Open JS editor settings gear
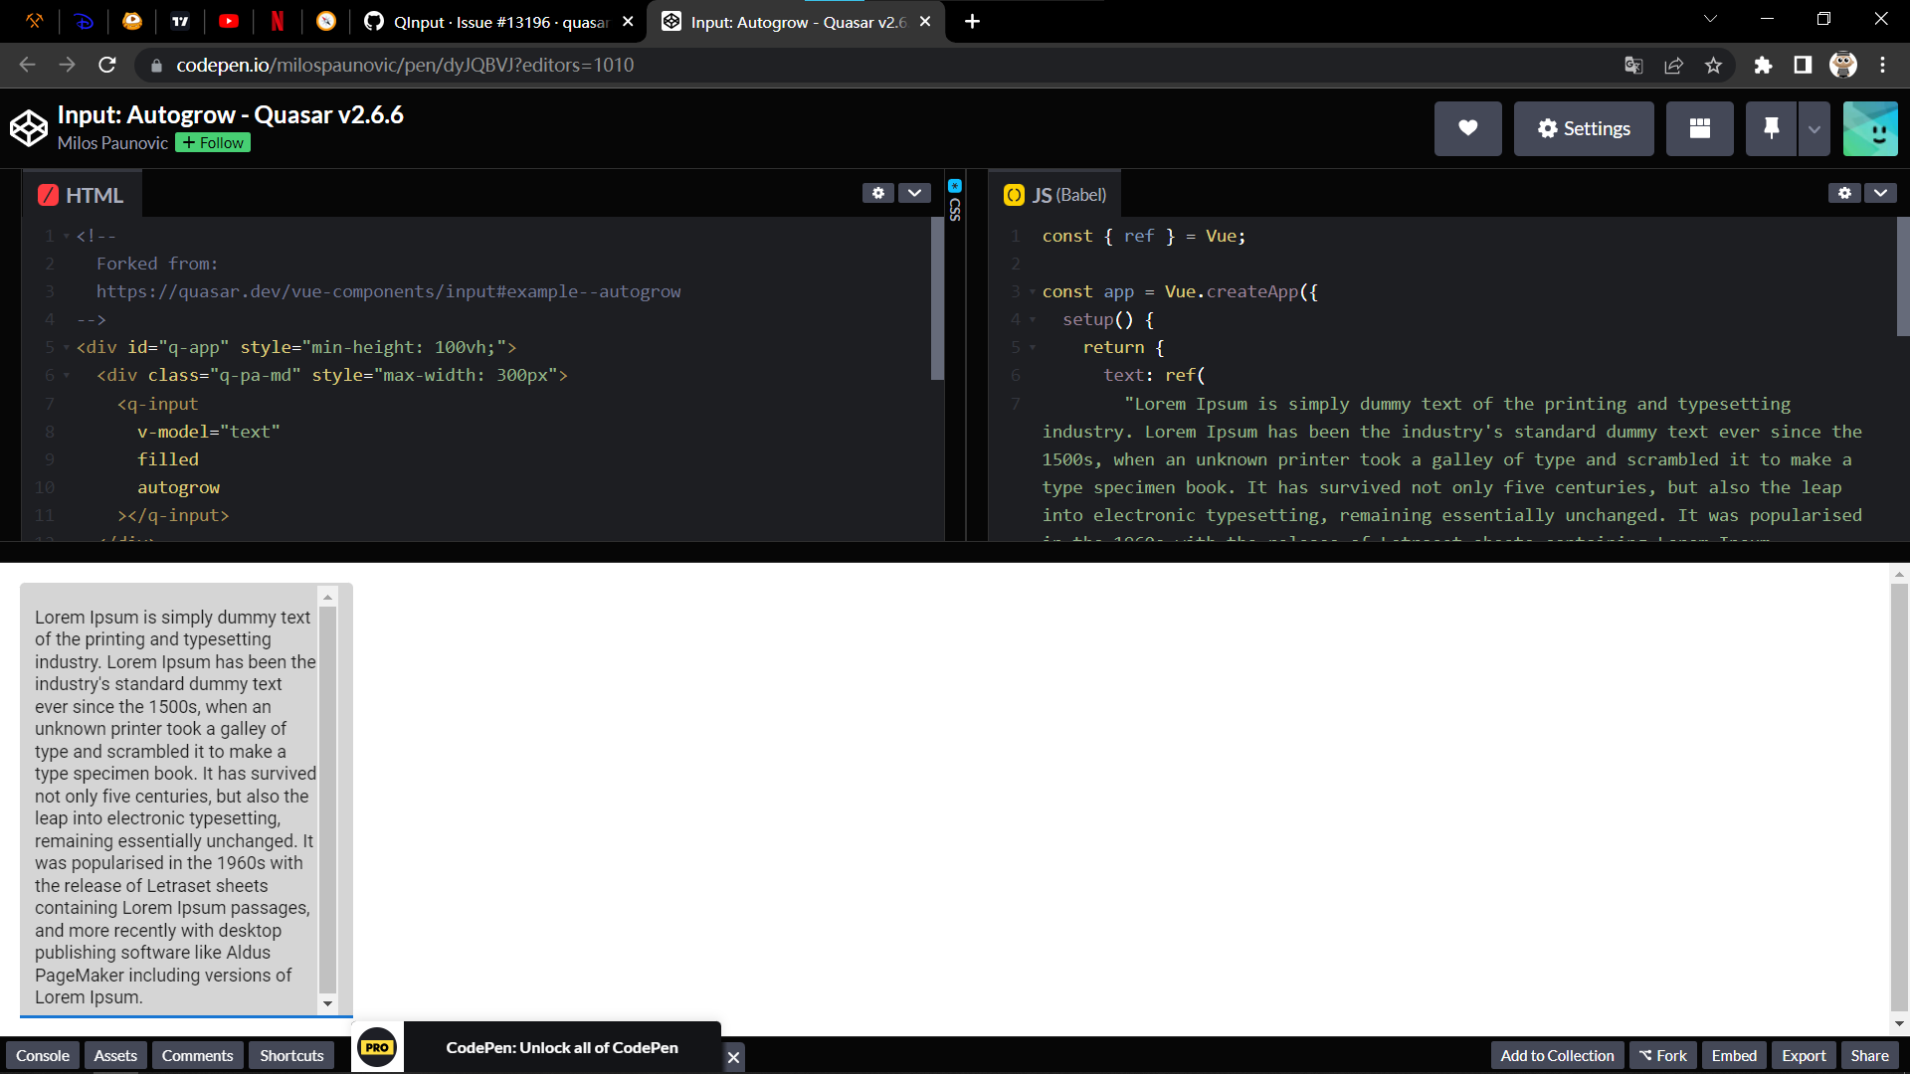Viewport: 1910px width, 1074px height. click(1844, 193)
